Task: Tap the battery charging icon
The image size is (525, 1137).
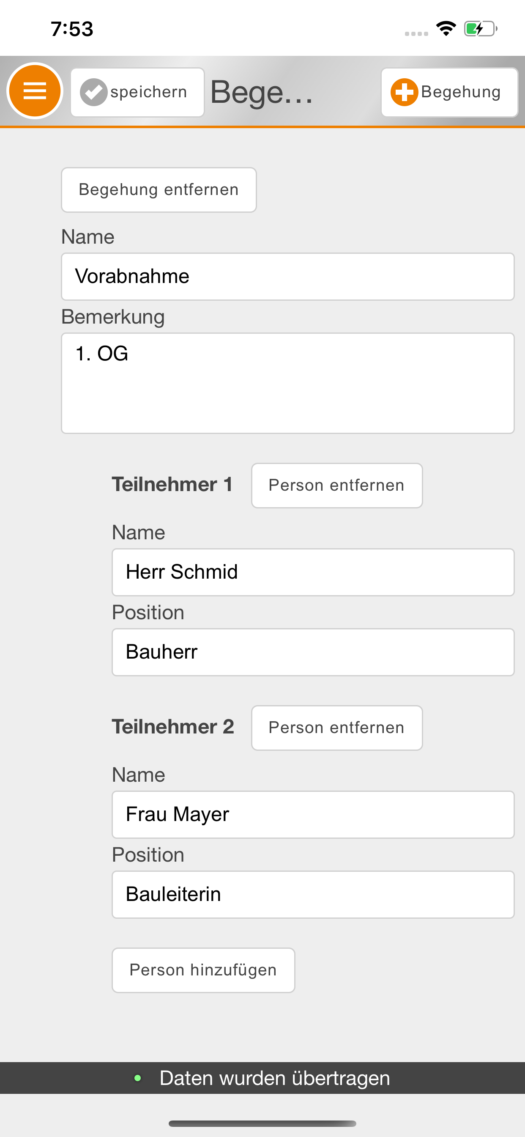Action: pos(480,29)
